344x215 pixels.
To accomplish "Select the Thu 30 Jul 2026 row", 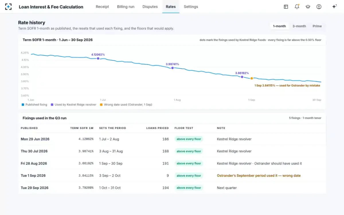I will coord(172,151).
